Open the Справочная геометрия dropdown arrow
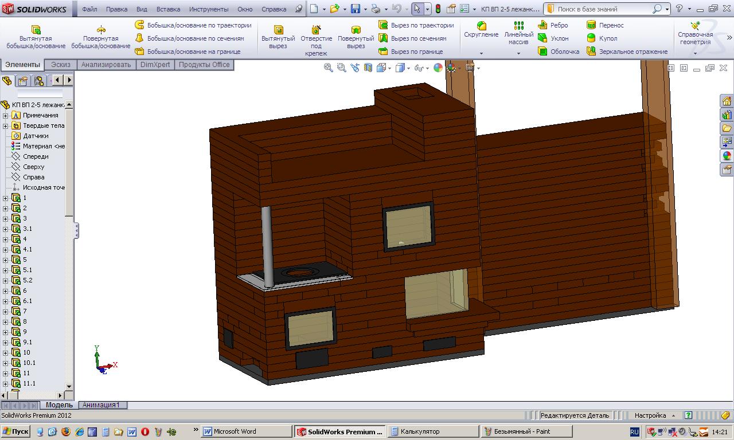This screenshot has height=440, width=734. tap(695, 53)
